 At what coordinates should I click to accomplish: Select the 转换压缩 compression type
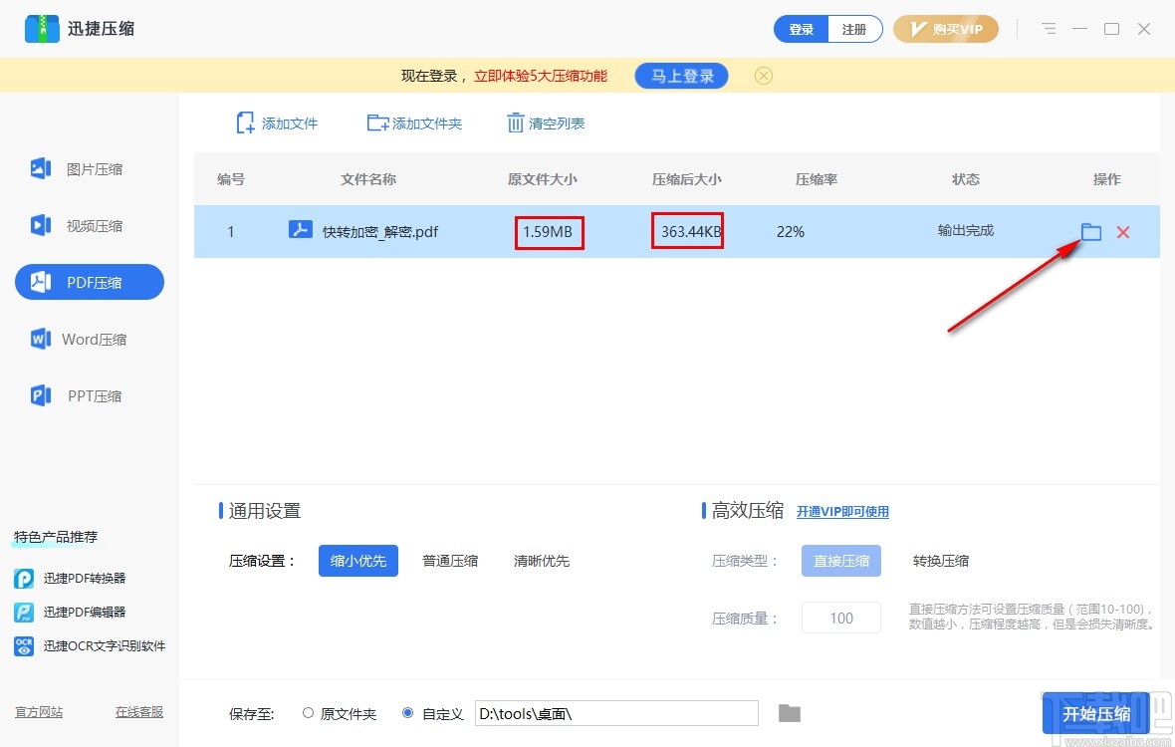940,561
